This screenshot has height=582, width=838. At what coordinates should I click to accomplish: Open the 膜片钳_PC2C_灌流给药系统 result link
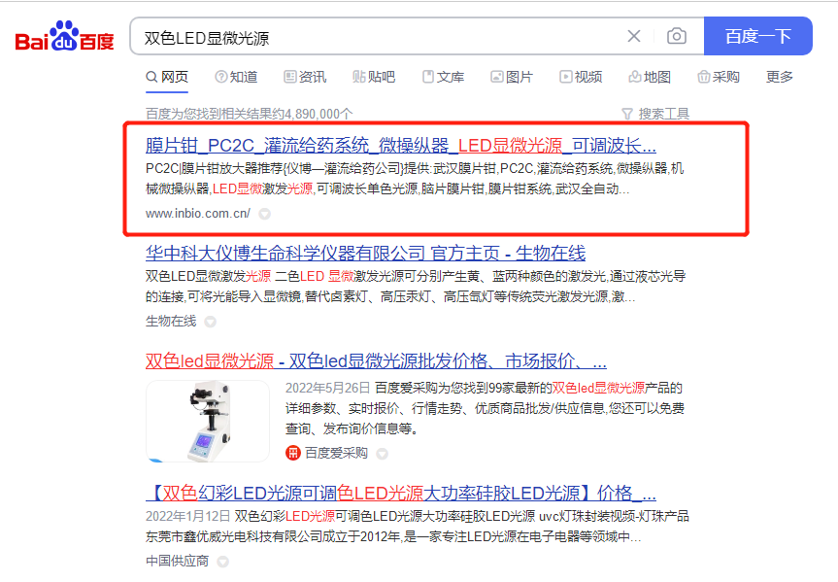[x=401, y=146]
